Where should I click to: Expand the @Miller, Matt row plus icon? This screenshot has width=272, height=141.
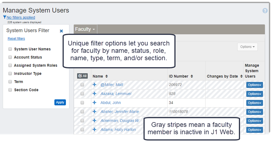[x=95, y=85]
